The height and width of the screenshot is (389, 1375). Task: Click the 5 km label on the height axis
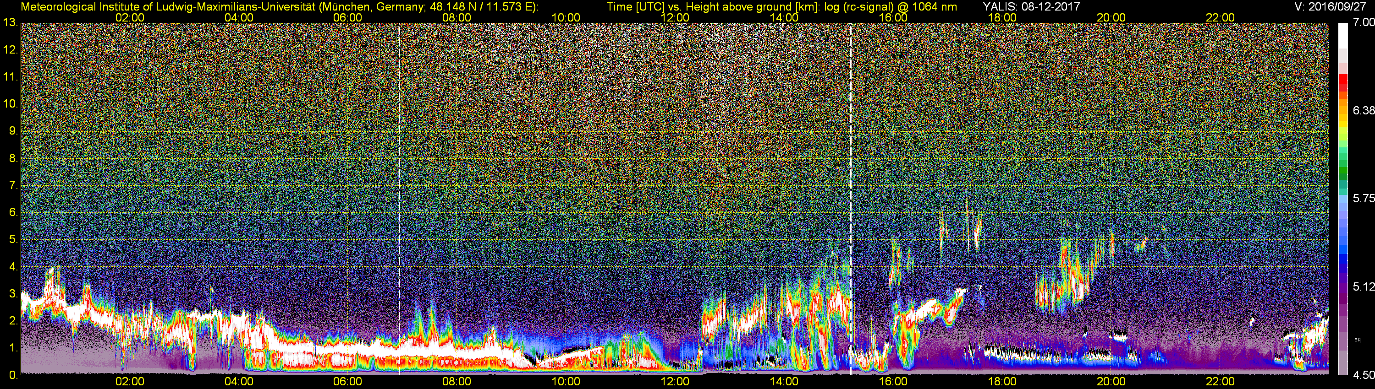coord(12,239)
